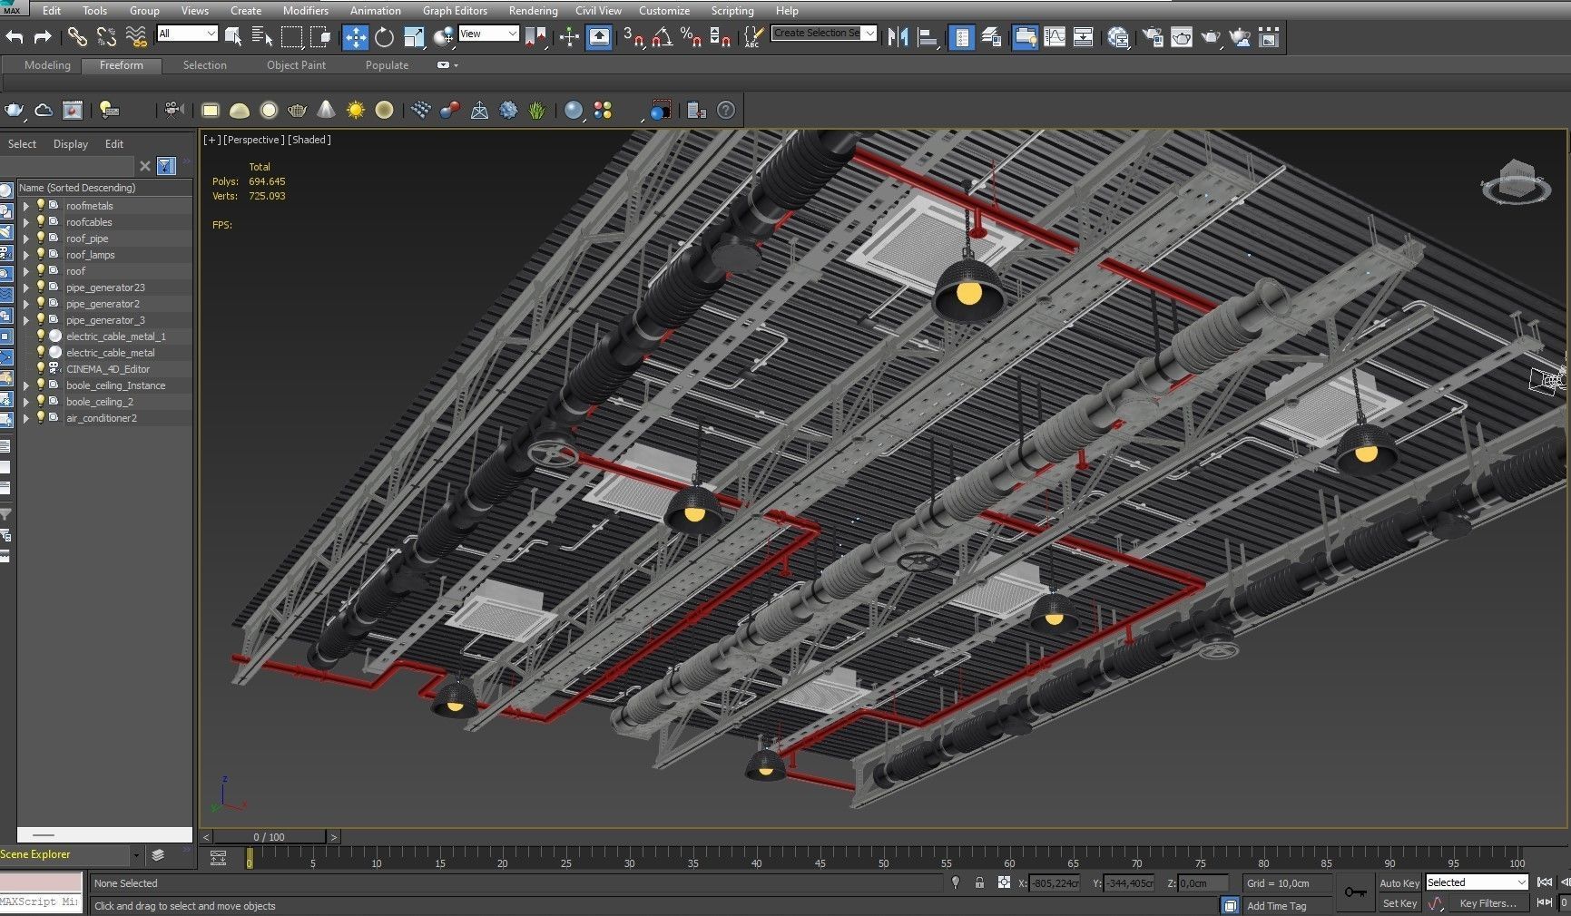Toggle visibility bulb of roofmetals
Viewport: 1571px width, 916px height.
click(x=41, y=206)
